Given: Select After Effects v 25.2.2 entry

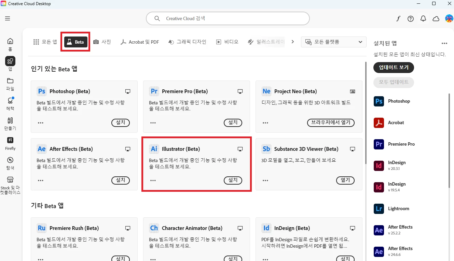Looking at the screenshot, I should coord(393,230).
